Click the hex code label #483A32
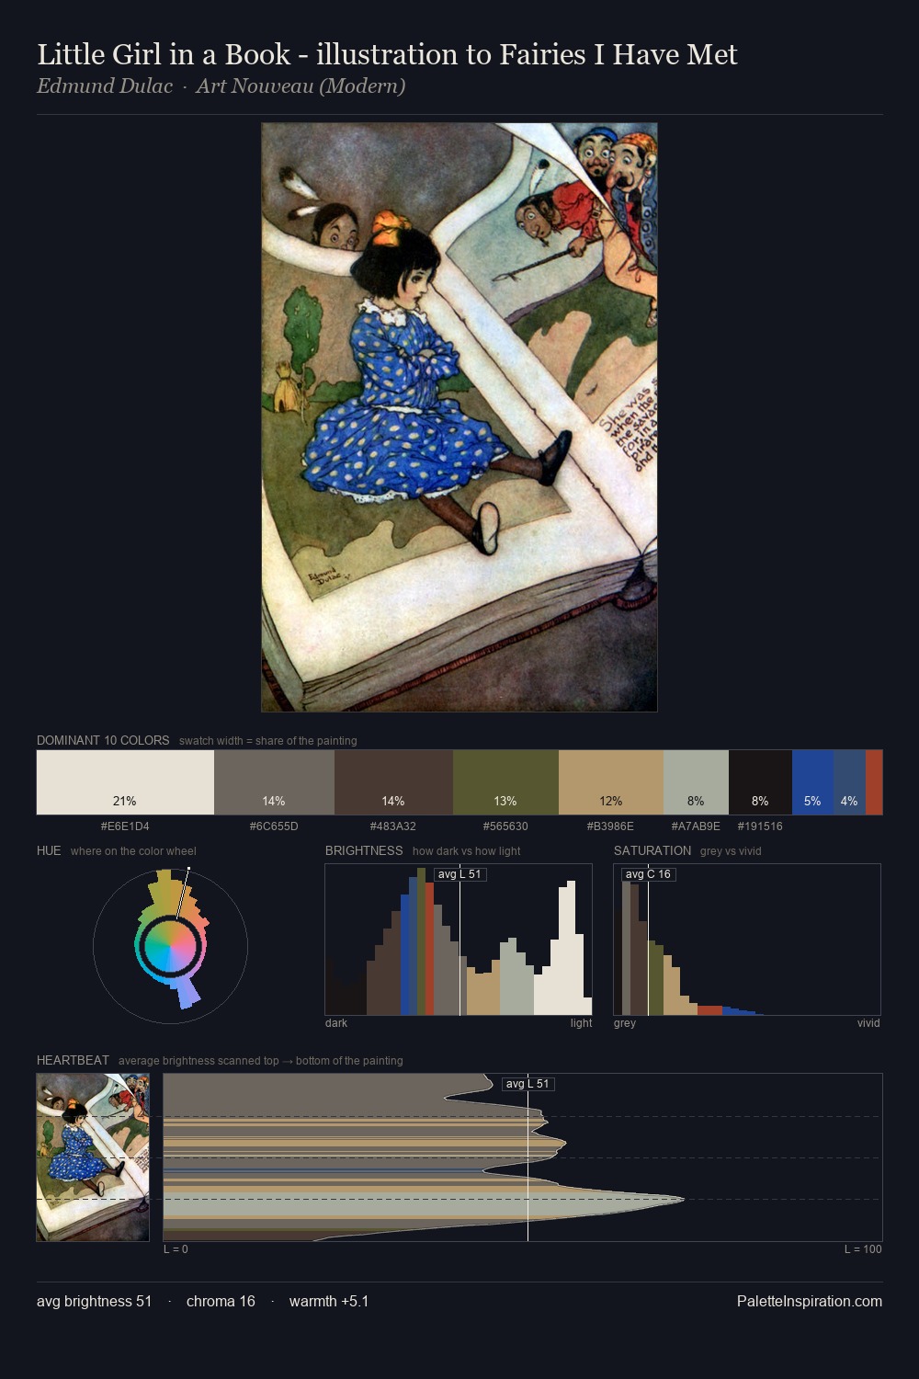The height and width of the screenshot is (1379, 919). pyautogui.click(x=393, y=826)
